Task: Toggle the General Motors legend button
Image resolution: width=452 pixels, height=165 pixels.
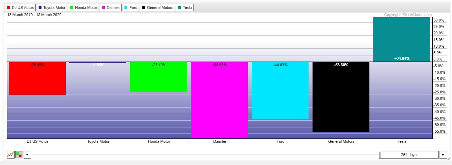Action: point(158,8)
